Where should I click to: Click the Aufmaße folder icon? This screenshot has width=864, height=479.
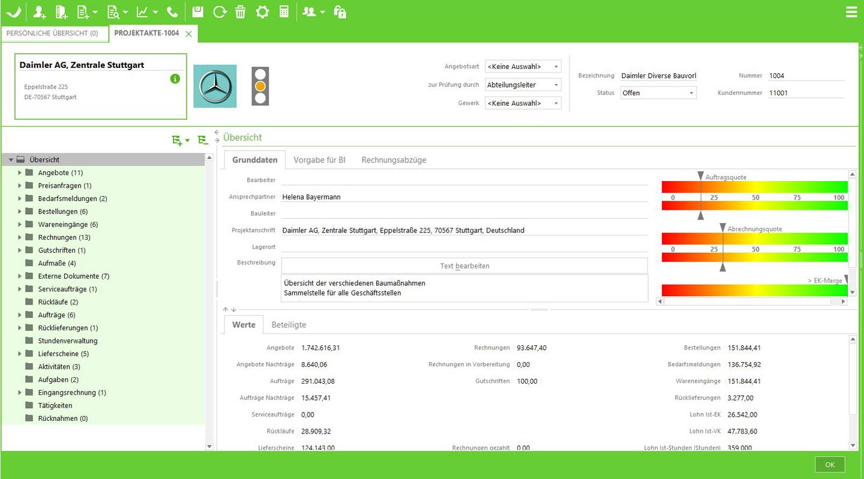29,263
